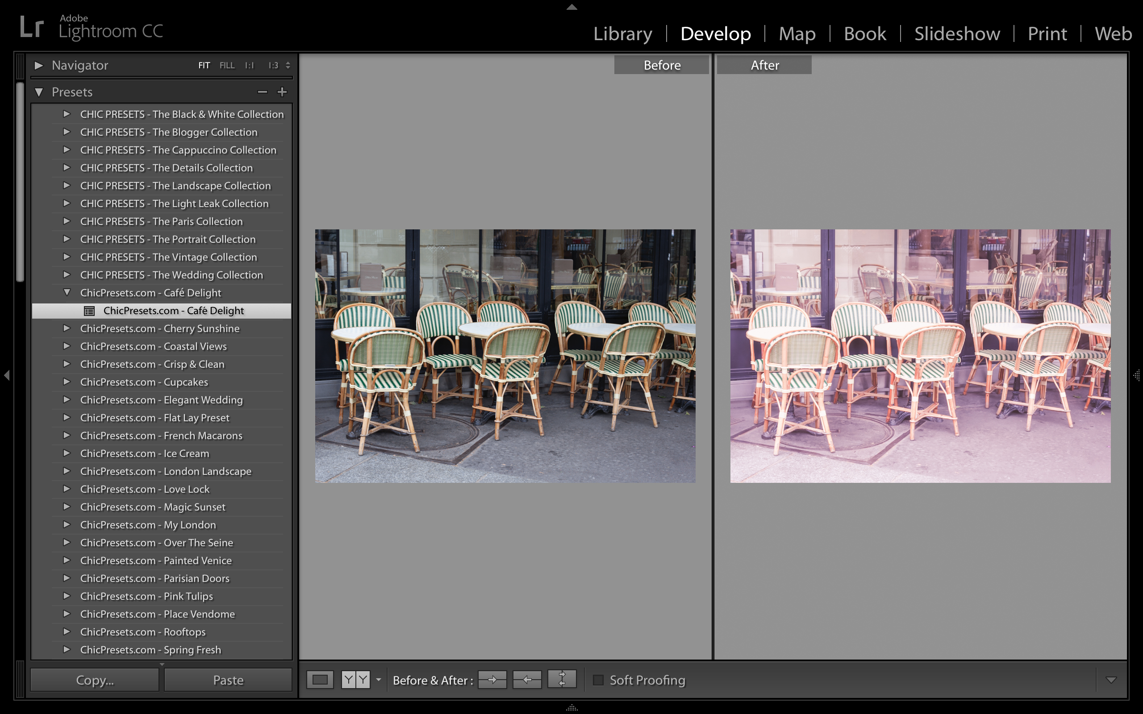Expand CHIC PRESETS - The Vintage Collection

(x=68, y=257)
